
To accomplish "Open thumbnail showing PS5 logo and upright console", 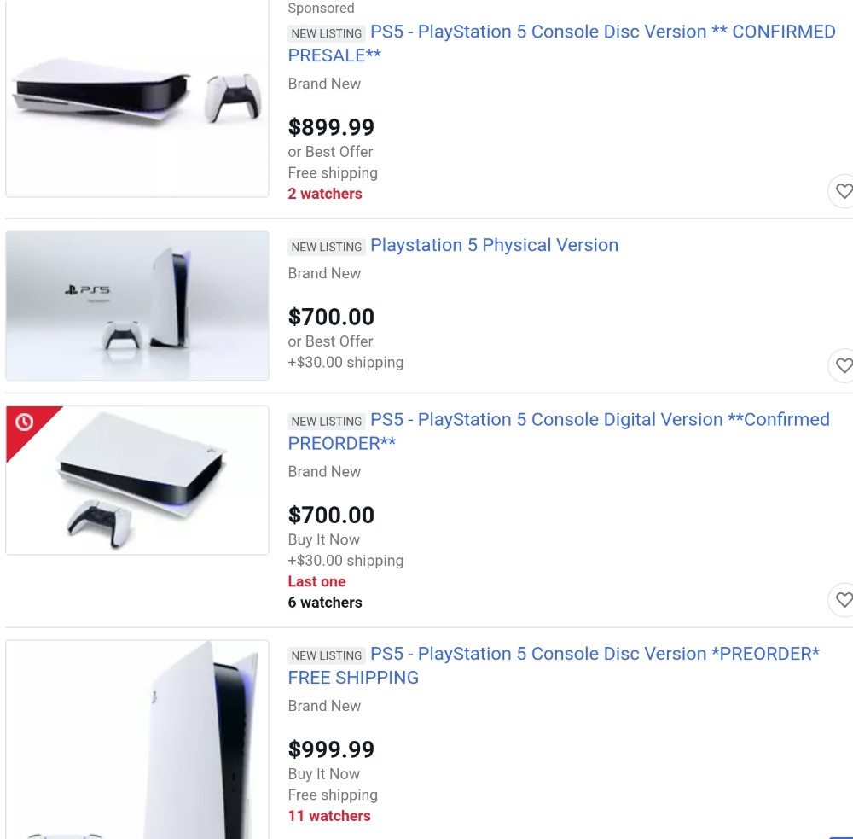I will point(137,306).
